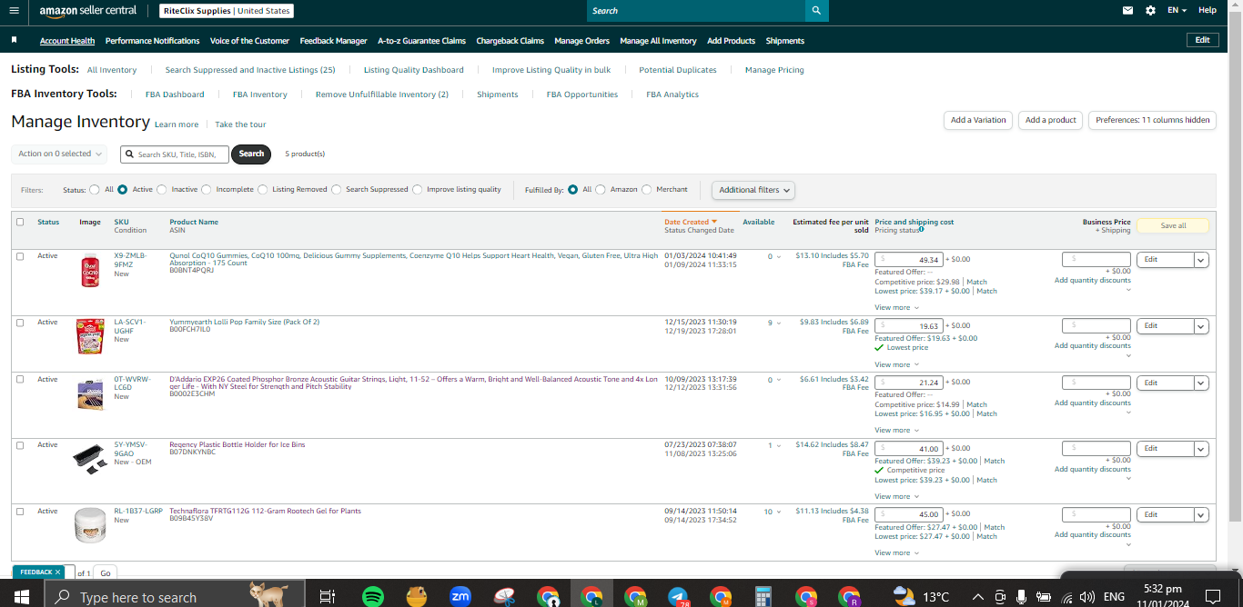Click the price field showing 49.34
Viewport: 1243px width, 607px height.
(908, 260)
